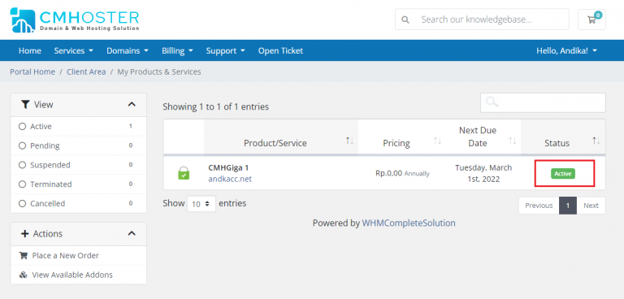This screenshot has height=299, width=624.
Task: Click the green Active status badge
Action: coord(563,174)
